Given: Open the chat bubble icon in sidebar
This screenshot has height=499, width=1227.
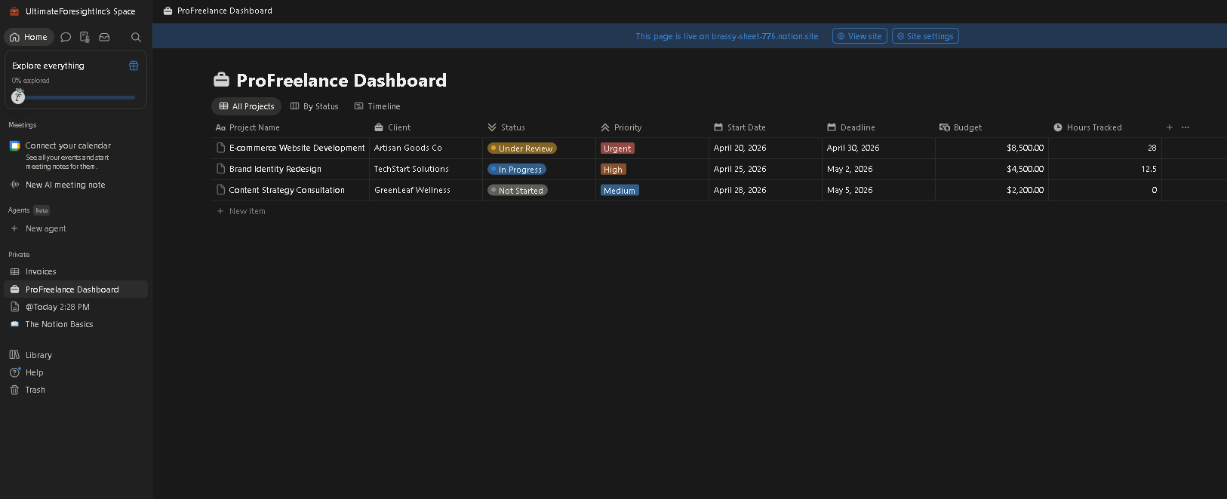Looking at the screenshot, I should (66, 37).
